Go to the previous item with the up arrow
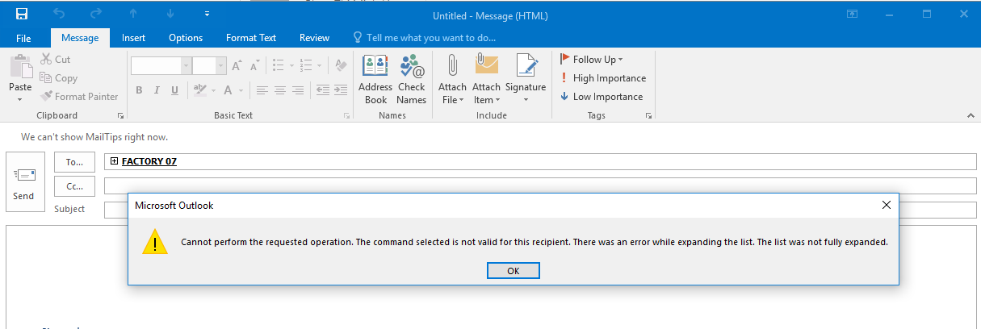Viewport: 981px width, 329px height. (x=133, y=14)
